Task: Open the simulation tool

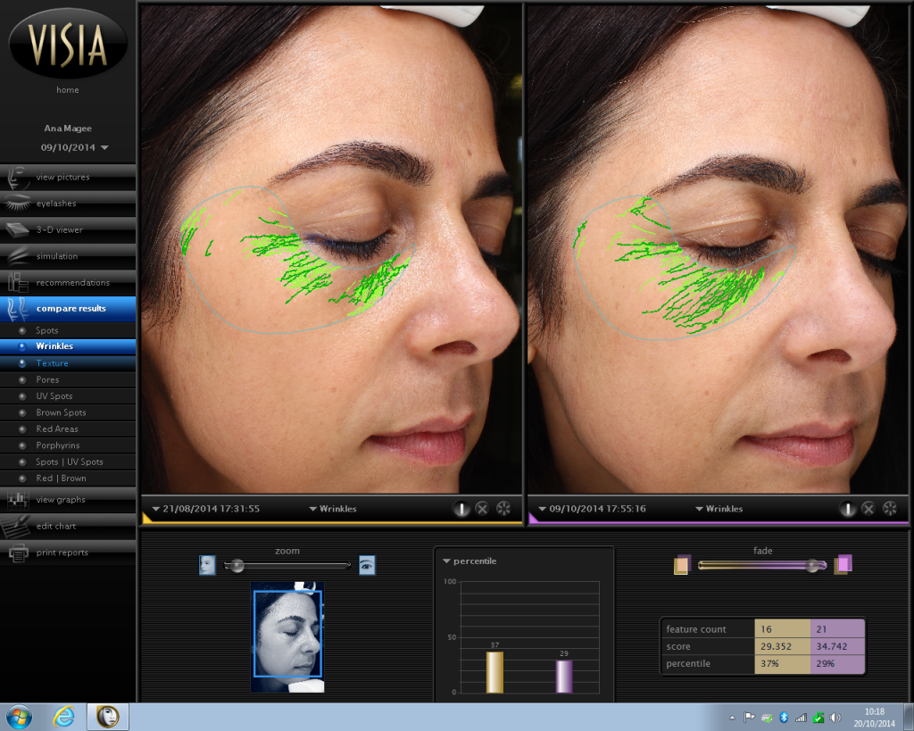Action: pos(56,257)
